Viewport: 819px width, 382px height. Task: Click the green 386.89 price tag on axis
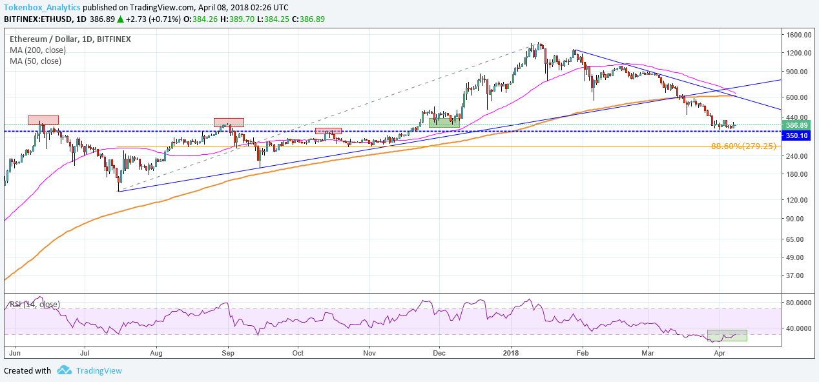797,126
